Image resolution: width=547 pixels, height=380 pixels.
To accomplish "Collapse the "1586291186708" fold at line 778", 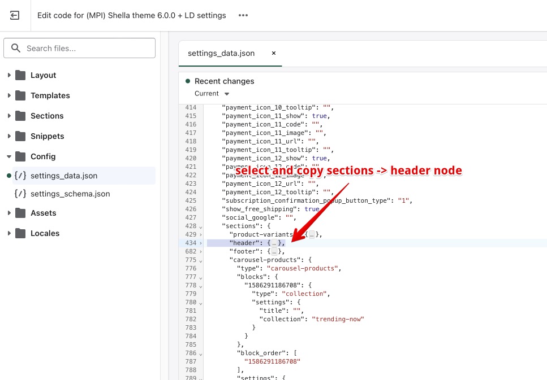I will click(x=201, y=286).
